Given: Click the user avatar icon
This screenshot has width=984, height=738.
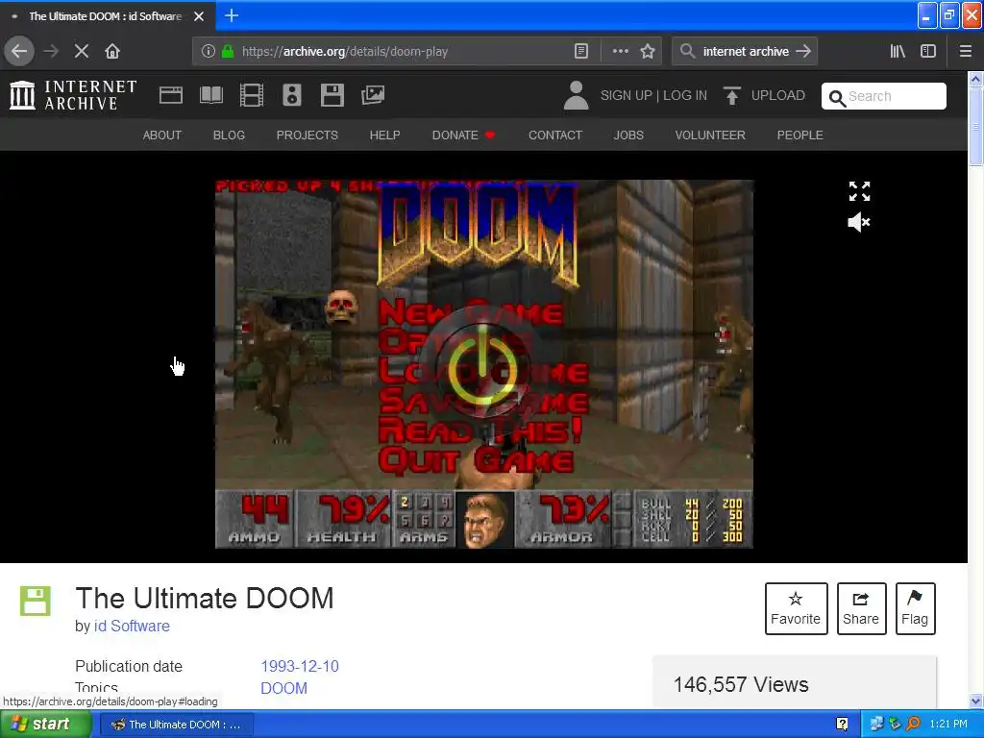Looking at the screenshot, I should click(x=576, y=95).
